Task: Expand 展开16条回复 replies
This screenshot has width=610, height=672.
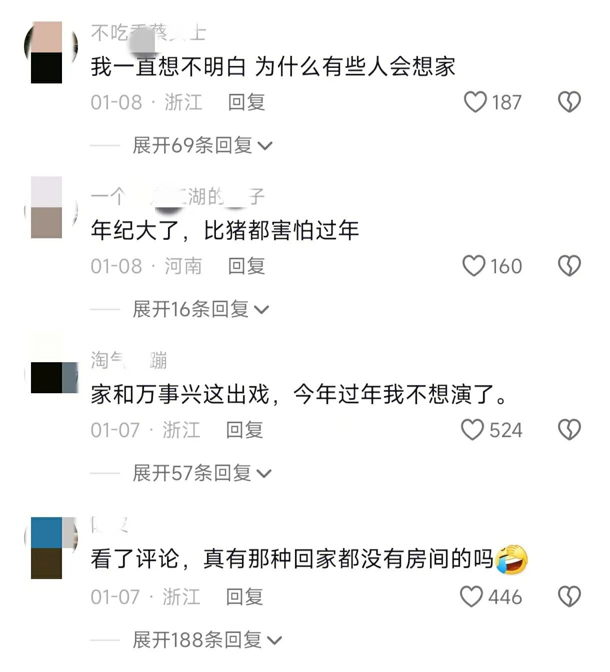Action: 200,309
